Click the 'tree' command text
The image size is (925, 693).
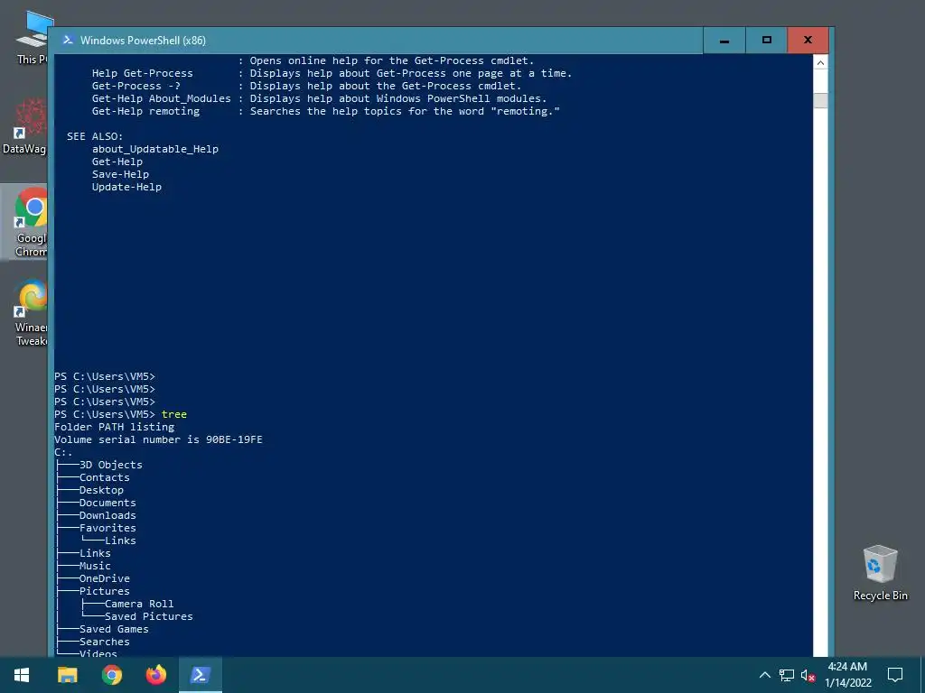point(174,414)
